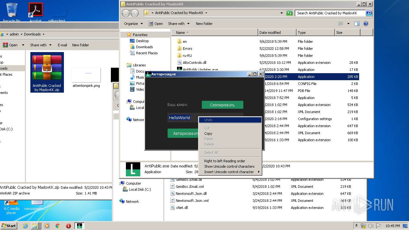The width and height of the screenshot is (409, 230).
Task: Select AntiPublic Updater.exe in the list
Action: [200, 69]
